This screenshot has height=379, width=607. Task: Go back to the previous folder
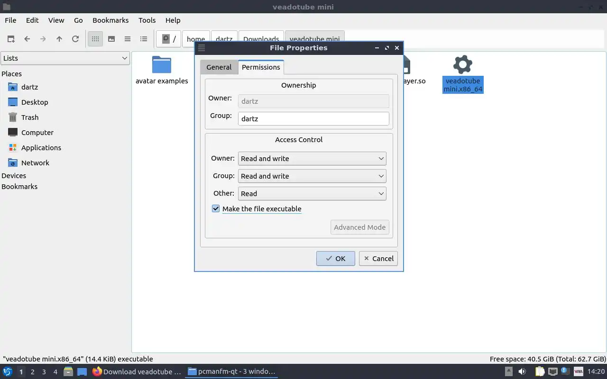pos(27,39)
